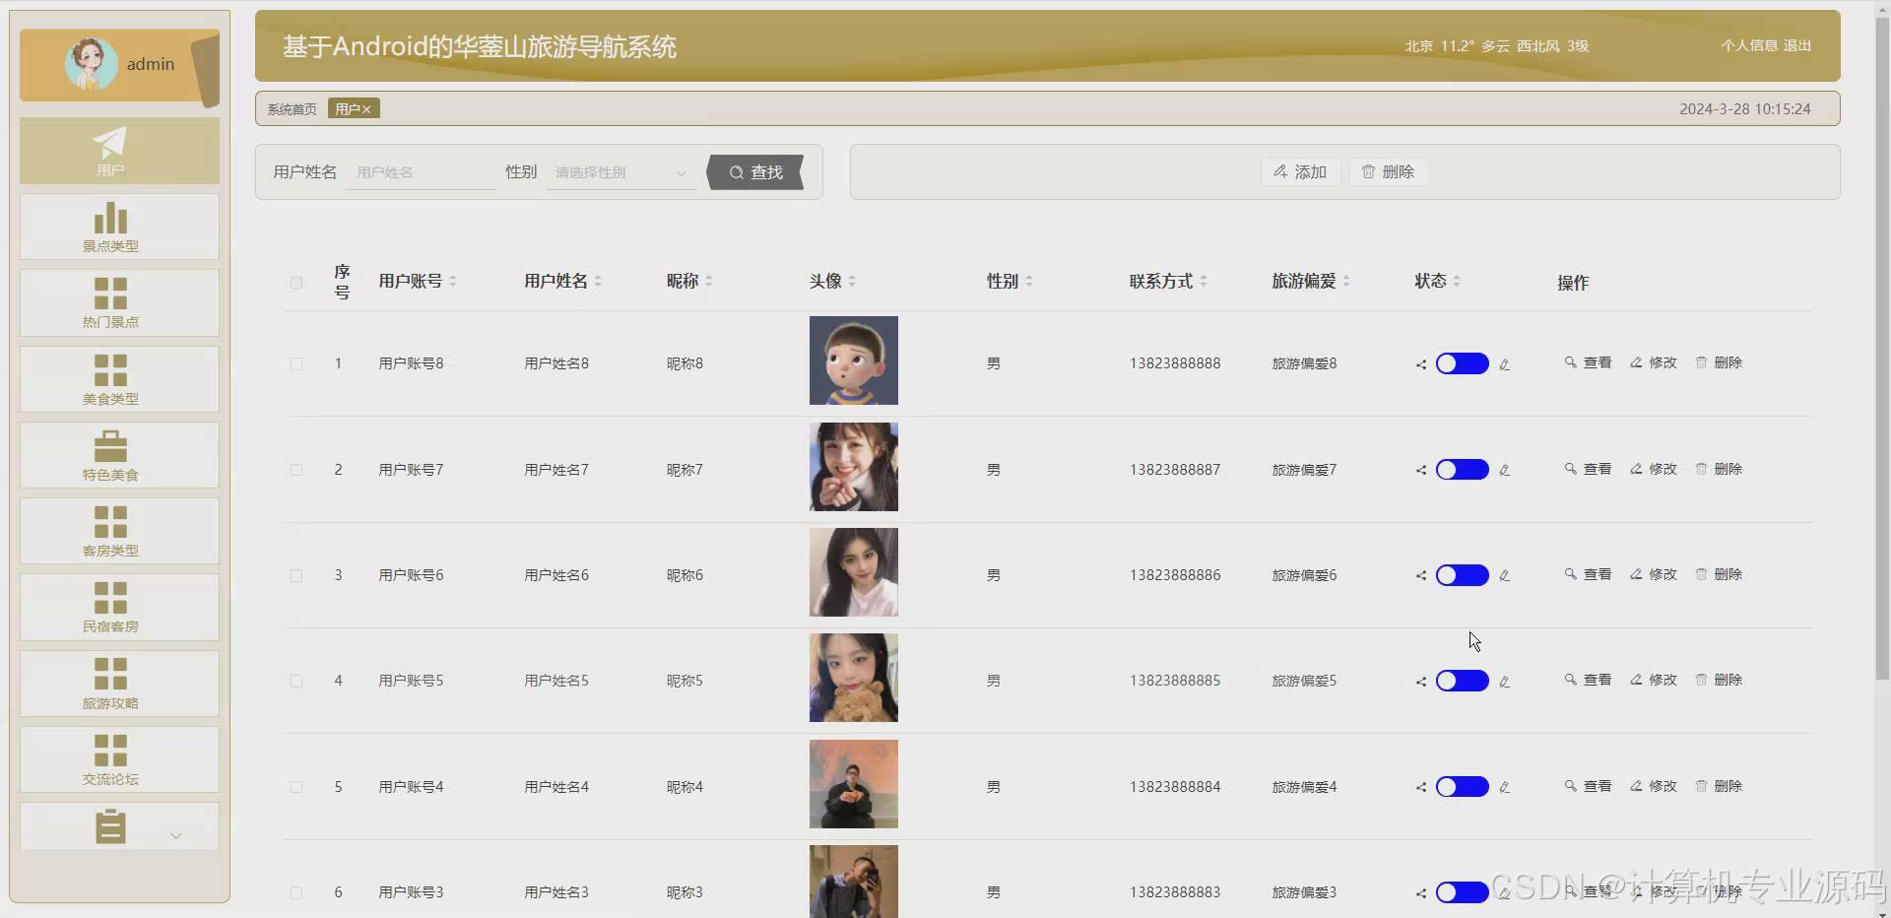Check the row checkbox for 用户账号7
1891x918 pixels.
pyautogui.click(x=295, y=469)
